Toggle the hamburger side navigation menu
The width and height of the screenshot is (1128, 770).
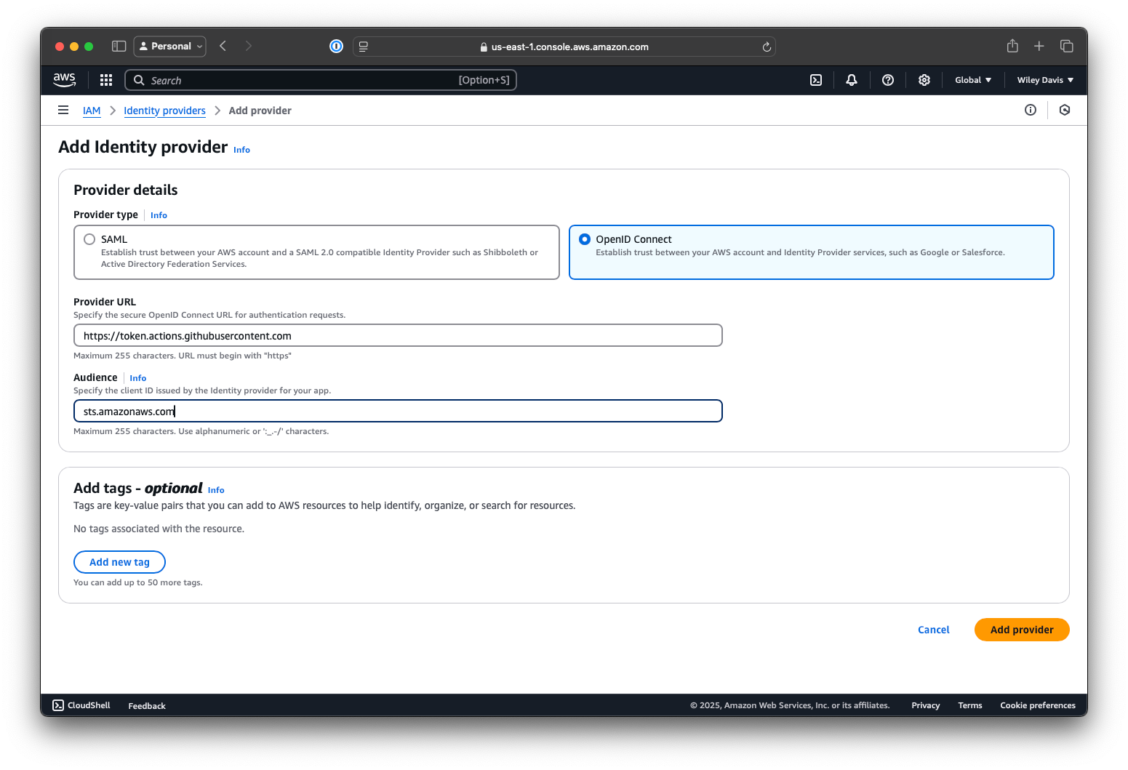[63, 111]
